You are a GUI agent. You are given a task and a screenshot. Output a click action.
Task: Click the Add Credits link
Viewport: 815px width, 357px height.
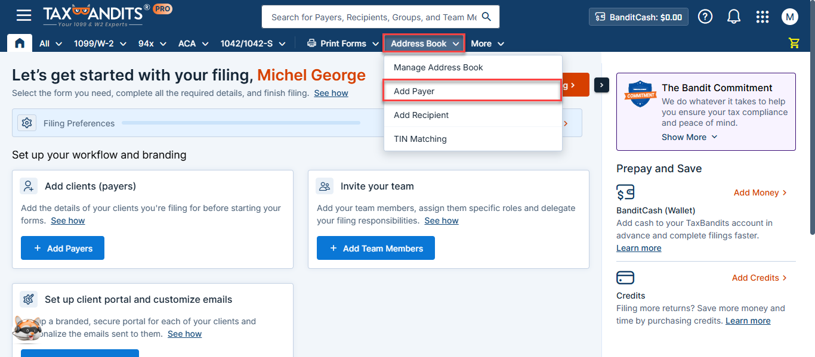tap(760, 278)
